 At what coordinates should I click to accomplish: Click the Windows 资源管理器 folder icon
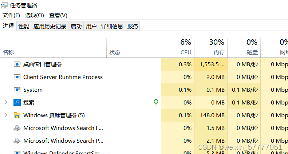[x=17, y=115]
